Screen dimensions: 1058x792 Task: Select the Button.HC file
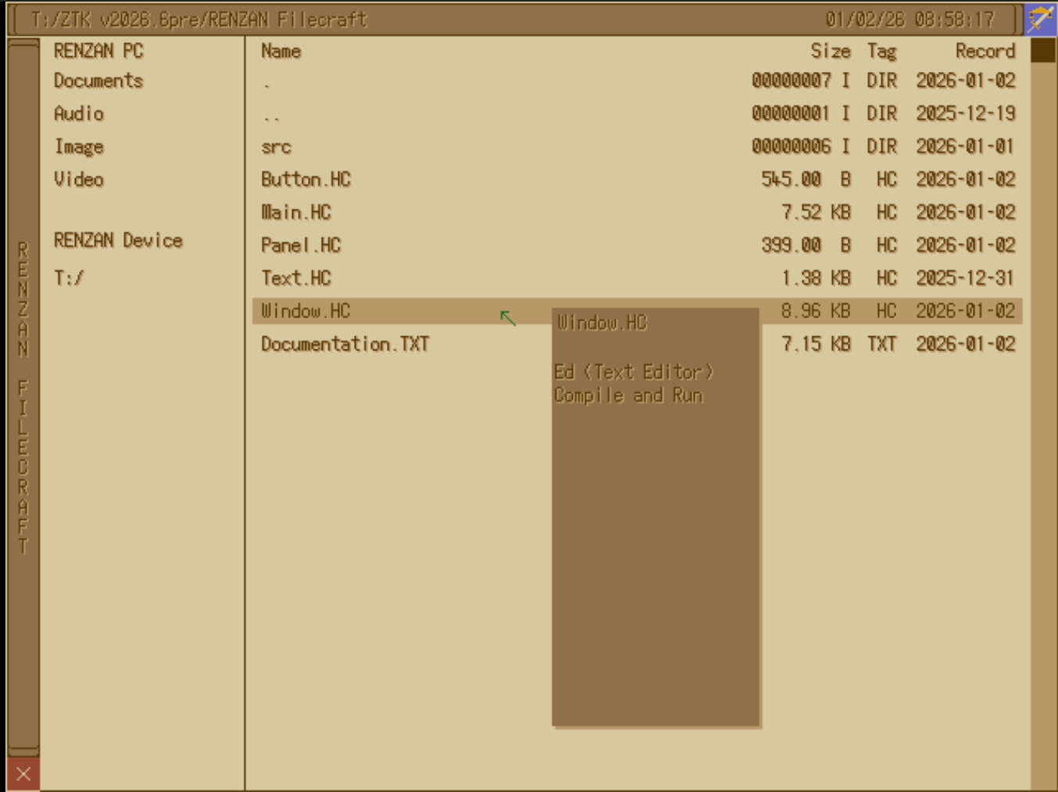(637, 179)
